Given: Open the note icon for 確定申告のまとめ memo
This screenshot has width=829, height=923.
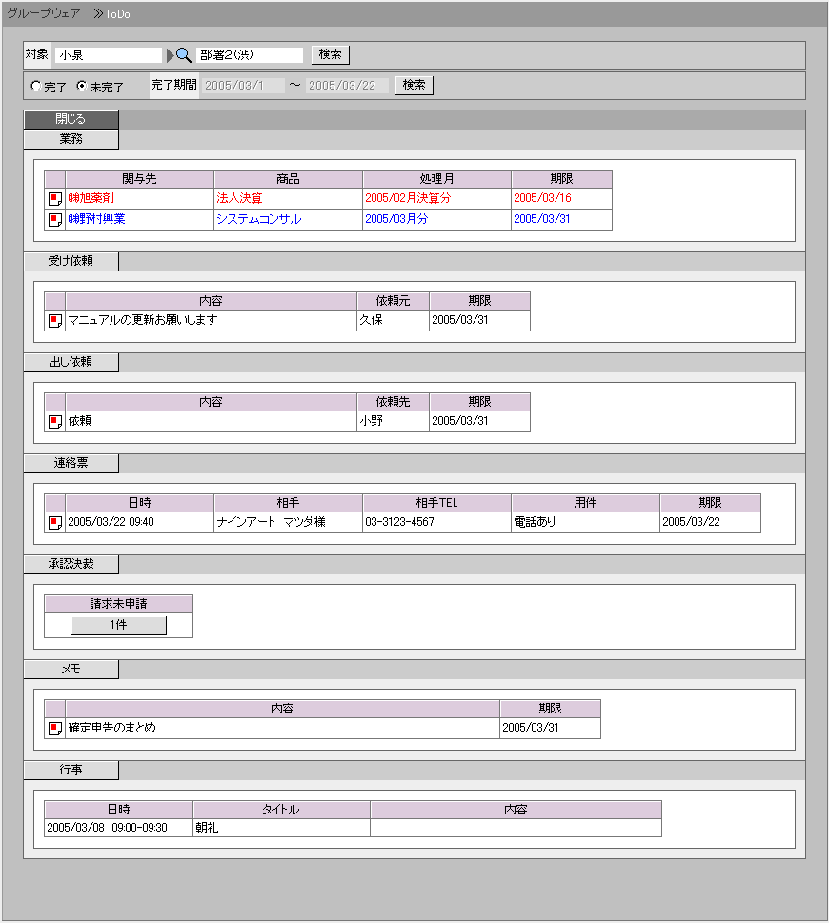Looking at the screenshot, I should (54, 728).
